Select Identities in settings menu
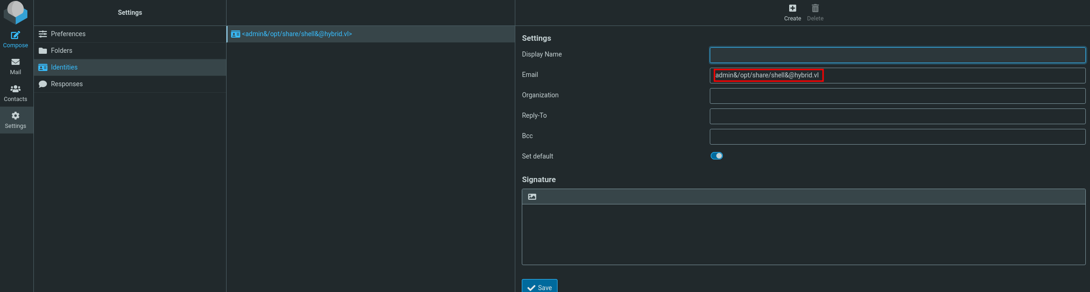This screenshot has height=292, width=1090. click(x=64, y=67)
